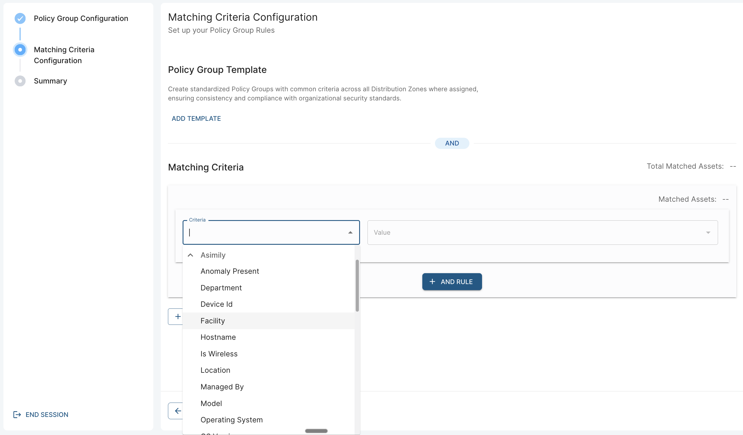This screenshot has width=743, height=435.
Task: Click the plus icon button below criteria card
Action: point(176,316)
